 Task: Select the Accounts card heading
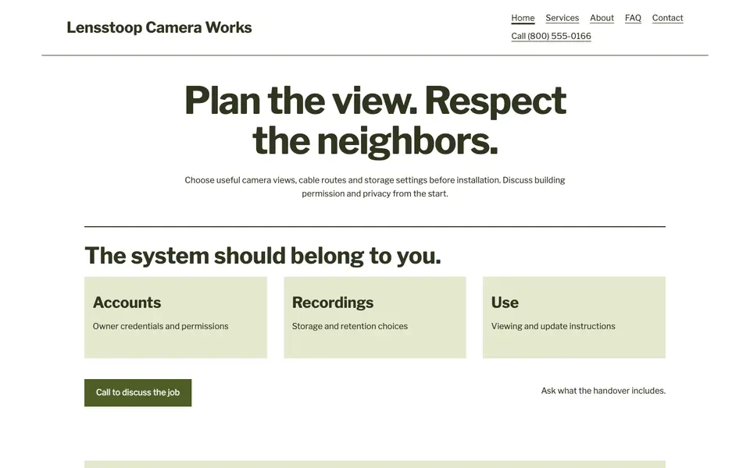[x=127, y=303]
